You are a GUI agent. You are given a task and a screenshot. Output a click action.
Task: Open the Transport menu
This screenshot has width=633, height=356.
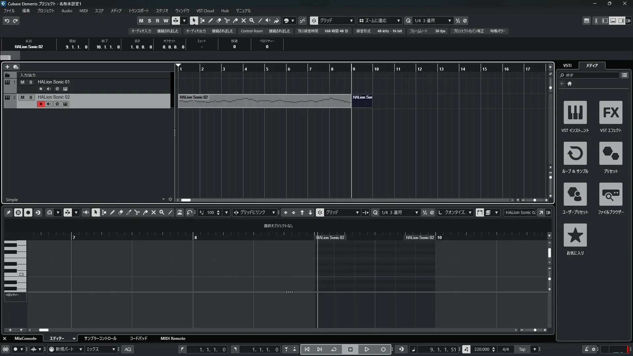point(138,11)
